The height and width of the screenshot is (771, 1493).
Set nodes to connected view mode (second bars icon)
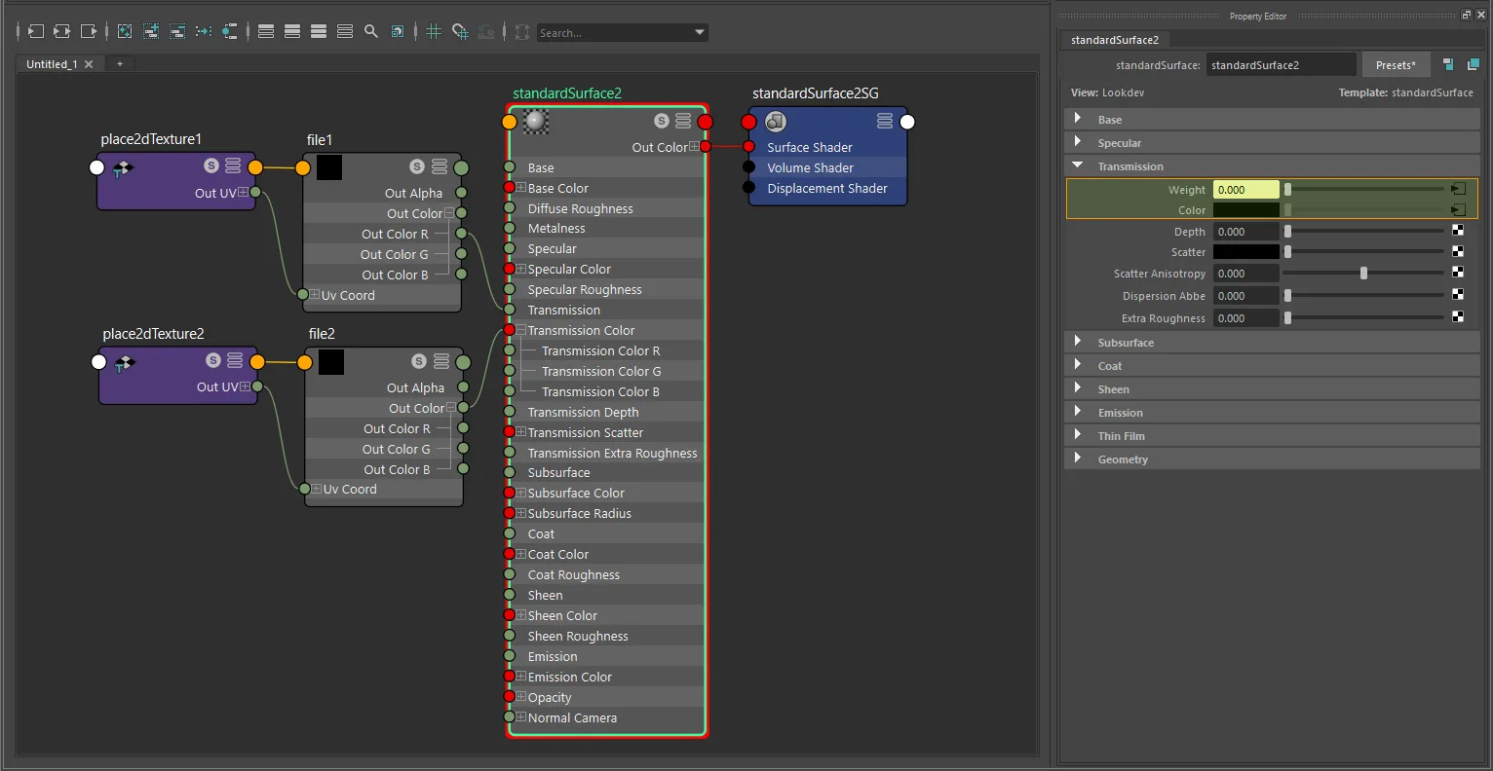(292, 32)
